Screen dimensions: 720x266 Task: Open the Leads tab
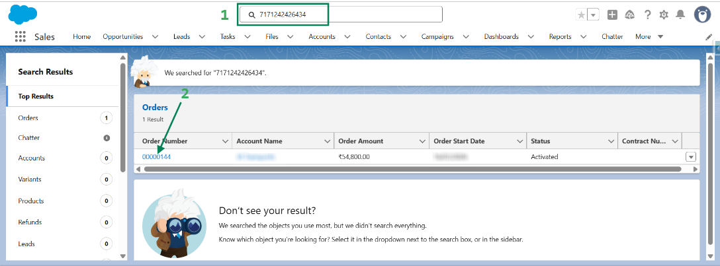(181, 36)
